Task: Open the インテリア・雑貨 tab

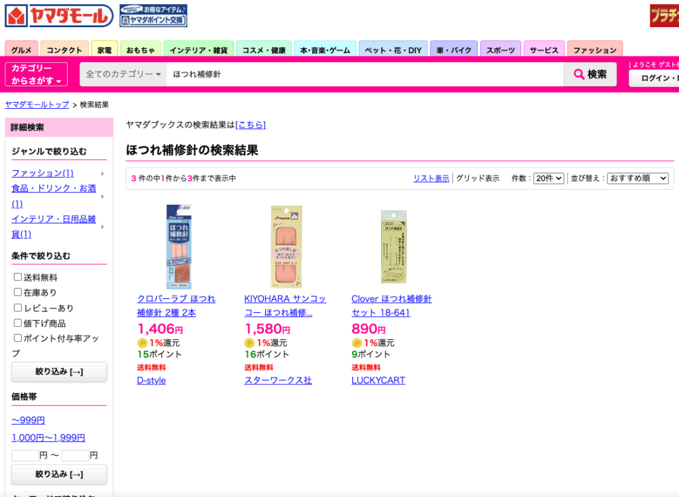Action: click(x=199, y=49)
